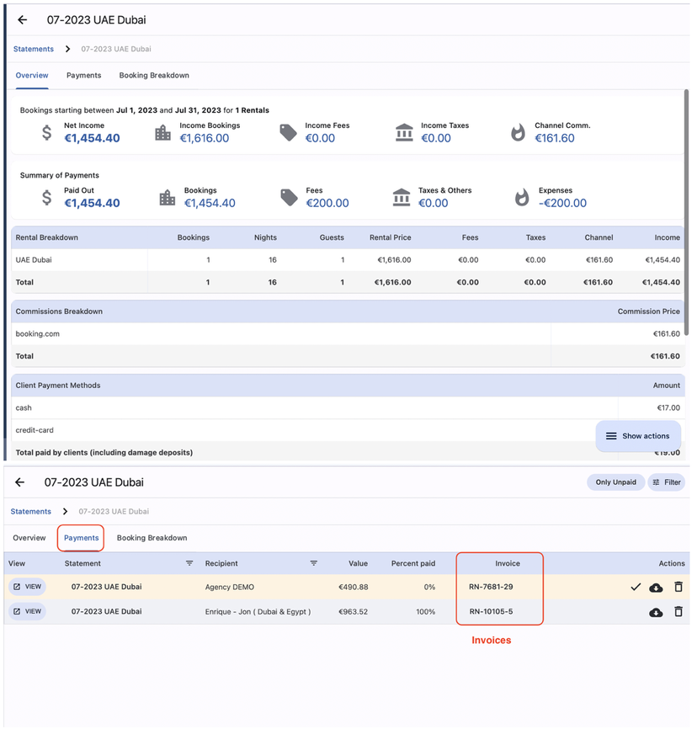
Task: Click the back arrow in the top header
Action: [x=23, y=20]
